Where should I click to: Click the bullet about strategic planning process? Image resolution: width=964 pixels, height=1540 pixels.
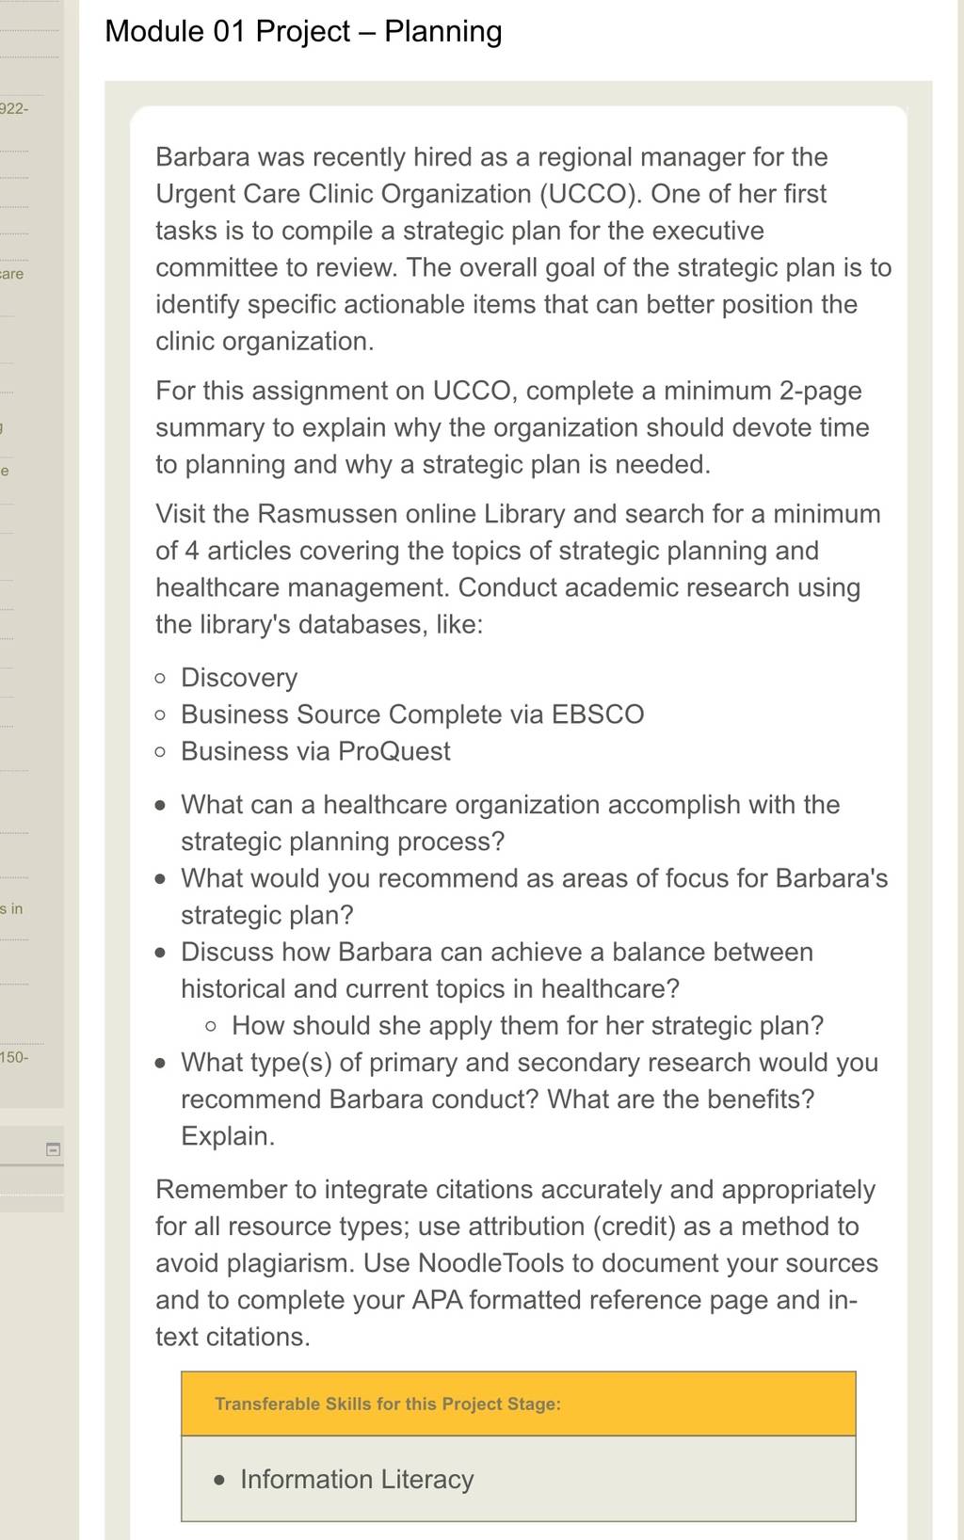click(510, 823)
